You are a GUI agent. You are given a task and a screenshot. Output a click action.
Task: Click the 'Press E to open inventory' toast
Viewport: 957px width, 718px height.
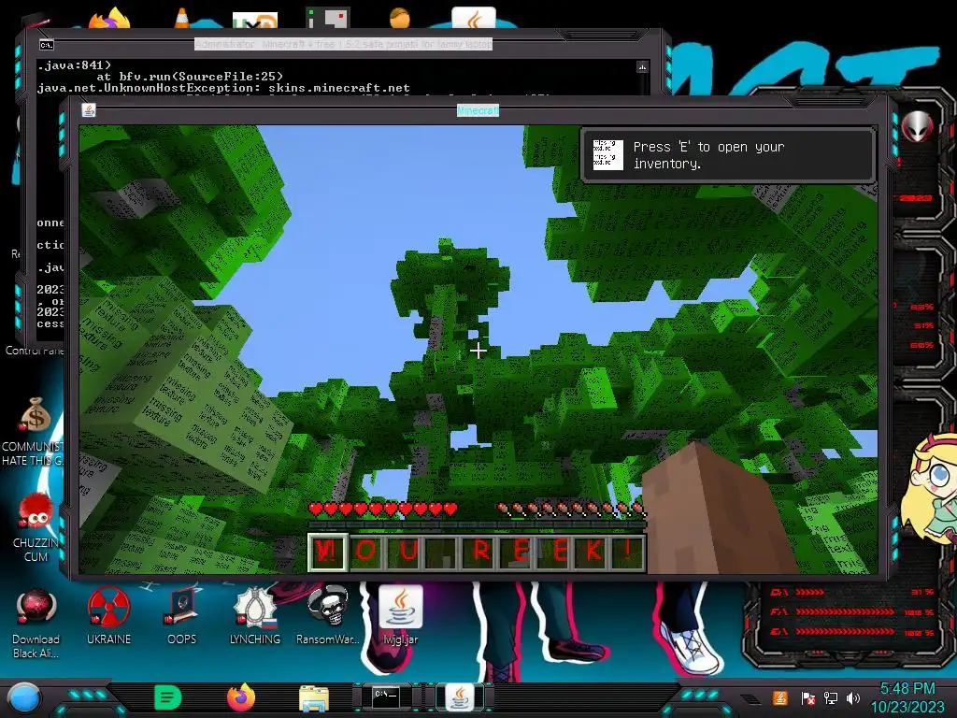(x=729, y=155)
